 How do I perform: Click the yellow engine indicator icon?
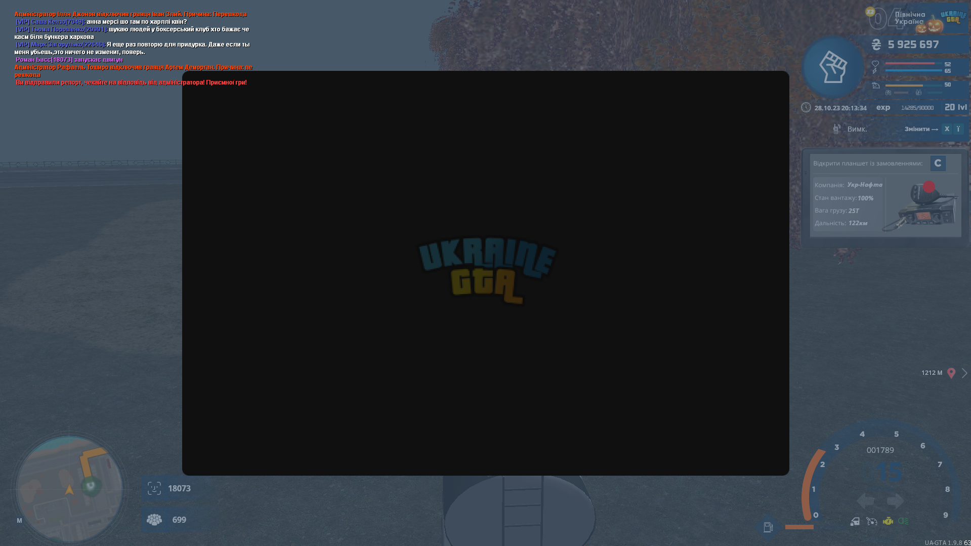coord(888,521)
